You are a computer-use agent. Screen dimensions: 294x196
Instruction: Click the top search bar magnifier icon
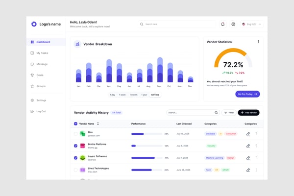[142, 24]
